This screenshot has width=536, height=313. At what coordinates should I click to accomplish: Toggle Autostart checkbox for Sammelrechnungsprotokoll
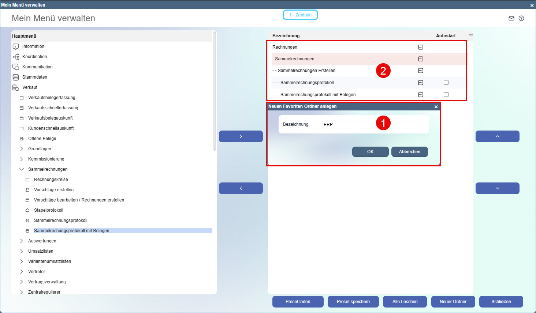446,83
